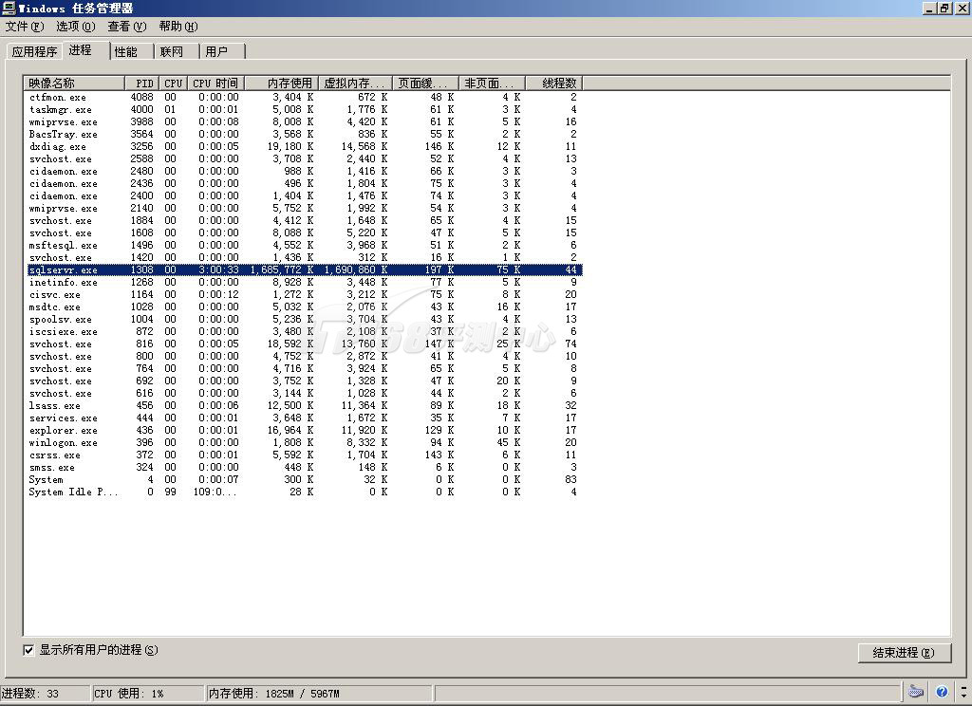Open the 查看(V) menu

(126, 27)
